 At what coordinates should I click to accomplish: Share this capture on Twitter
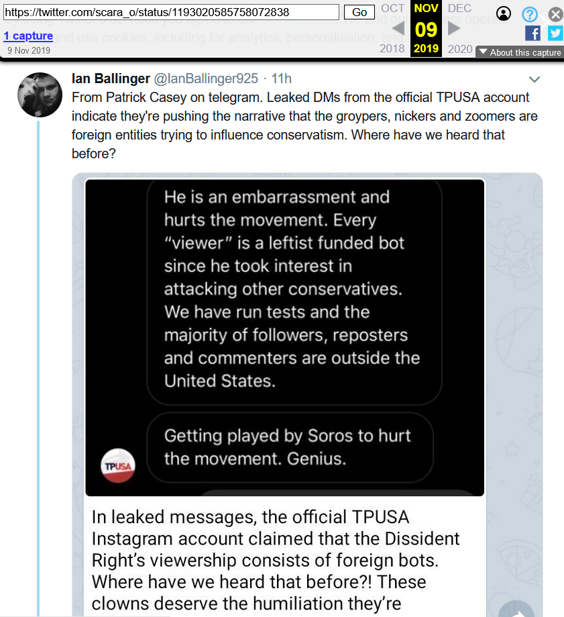coord(555,33)
